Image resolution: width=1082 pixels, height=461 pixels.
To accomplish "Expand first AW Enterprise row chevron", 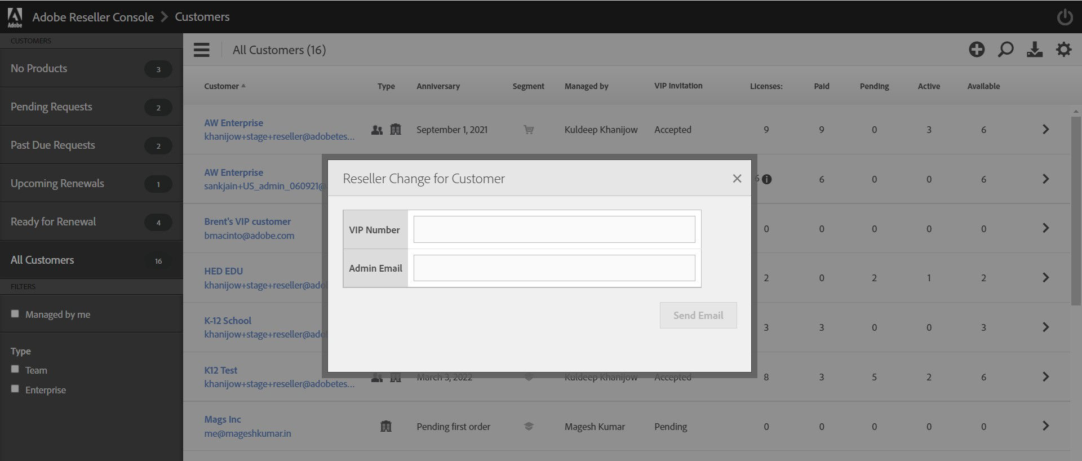I will [1046, 130].
